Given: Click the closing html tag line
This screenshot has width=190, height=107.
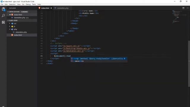Looking at the screenshot, I should pos(50,63).
